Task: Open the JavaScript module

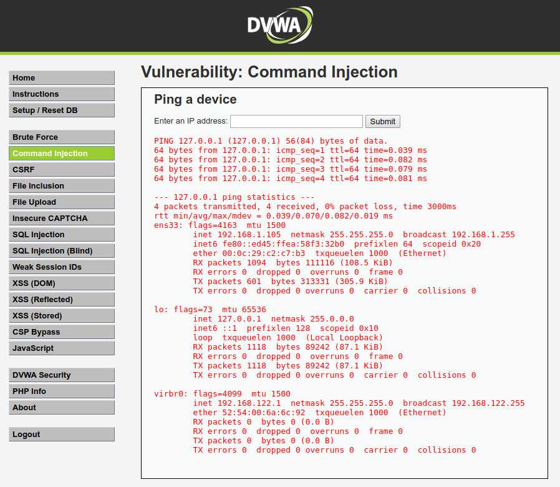Action: tap(62, 348)
